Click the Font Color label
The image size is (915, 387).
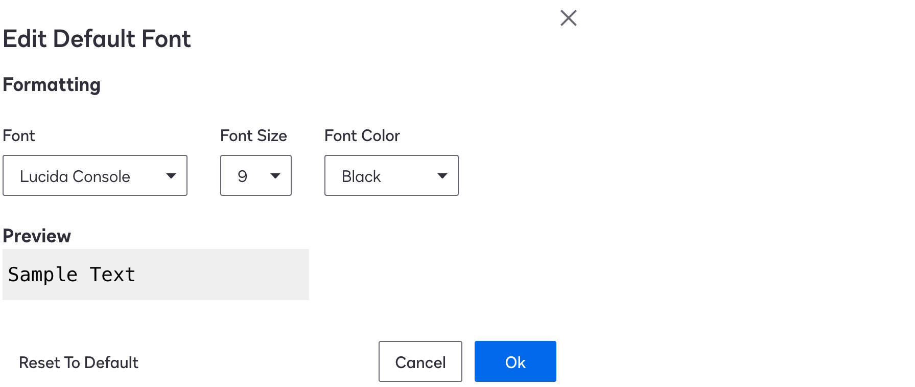[x=362, y=135]
